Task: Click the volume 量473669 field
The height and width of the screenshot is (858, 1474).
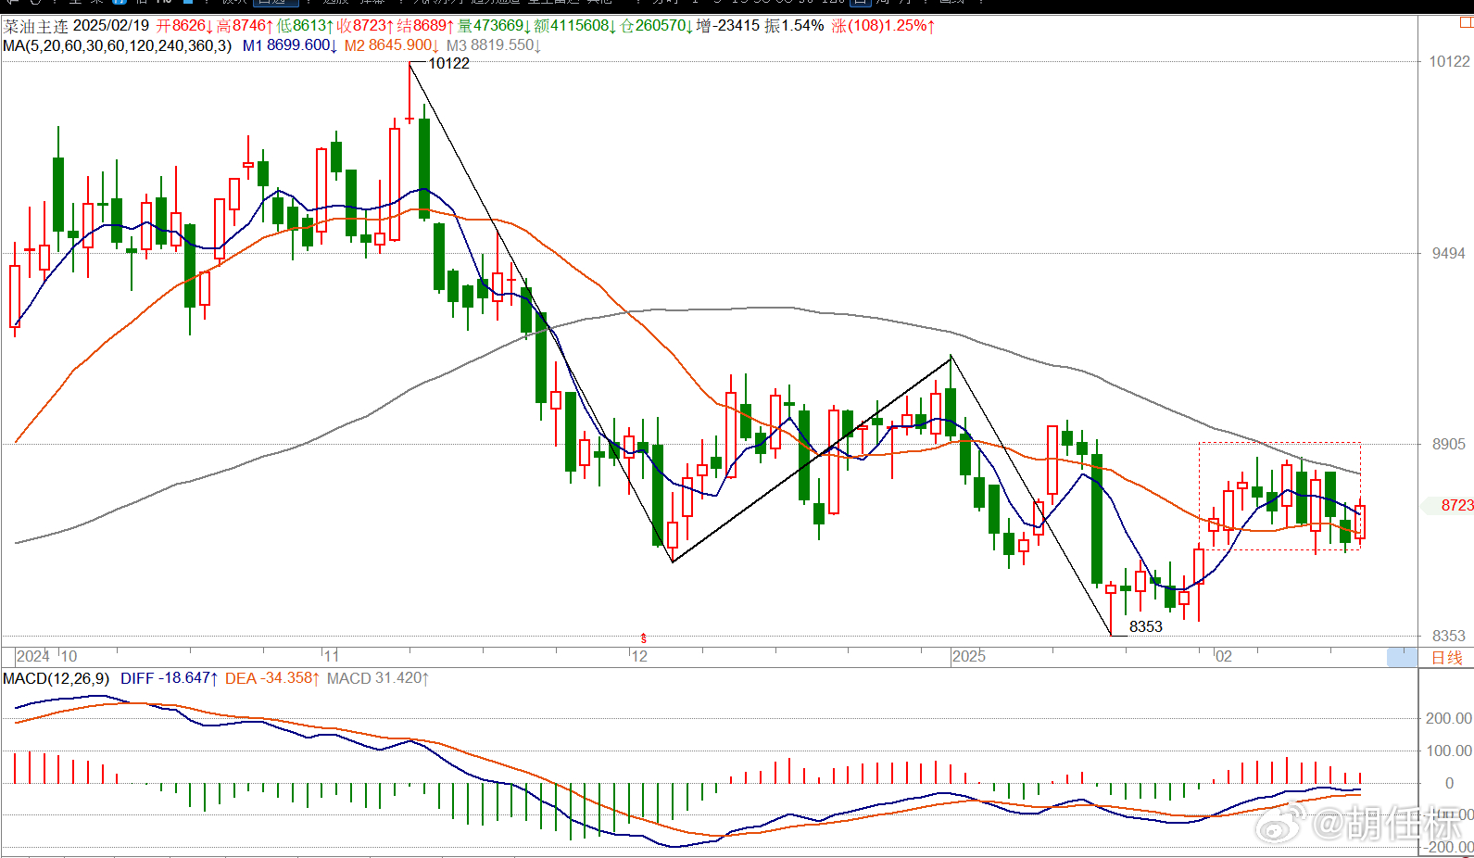Action: coord(495,26)
